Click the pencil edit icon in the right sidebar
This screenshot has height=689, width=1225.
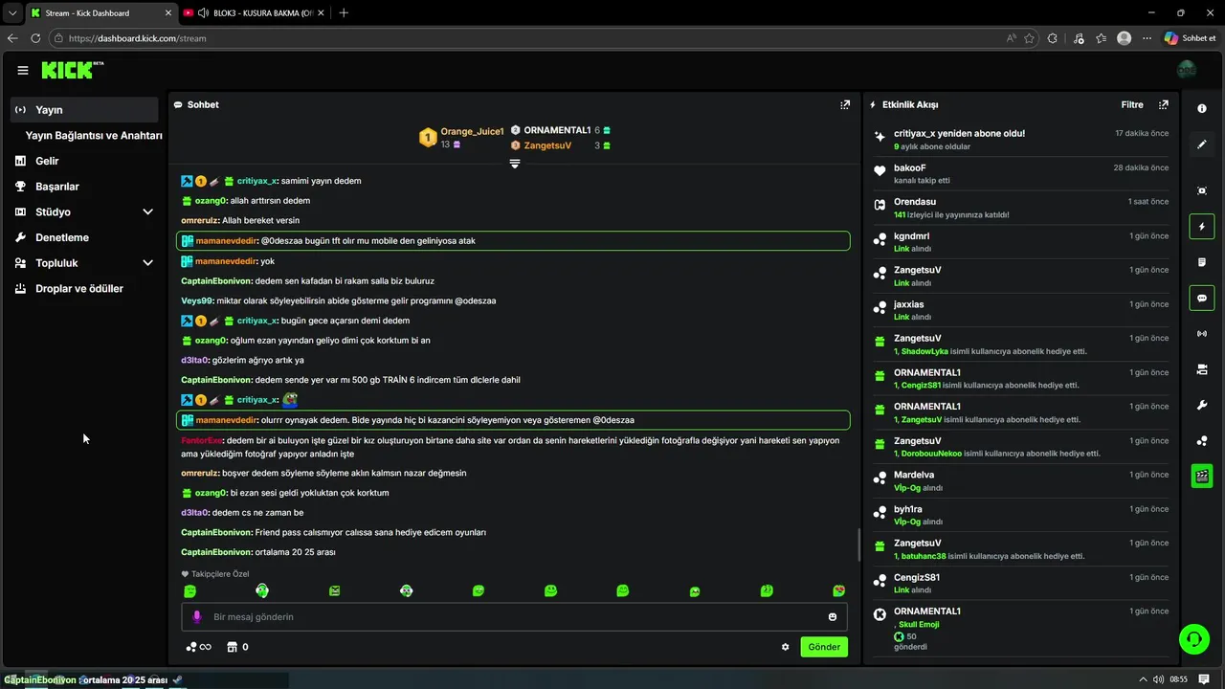click(1202, 144)
